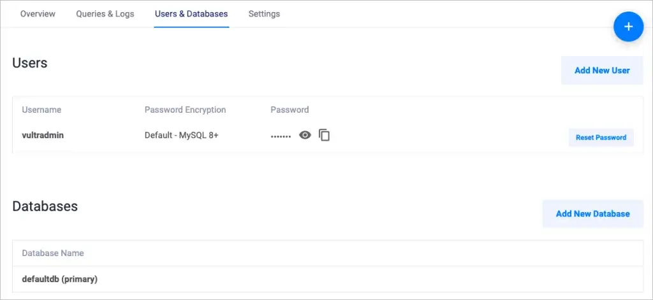This screenshot has height=300, width=653.
Task: Select the Users & Databases tab
Action: pyautogui.click(x=191, y=13)
